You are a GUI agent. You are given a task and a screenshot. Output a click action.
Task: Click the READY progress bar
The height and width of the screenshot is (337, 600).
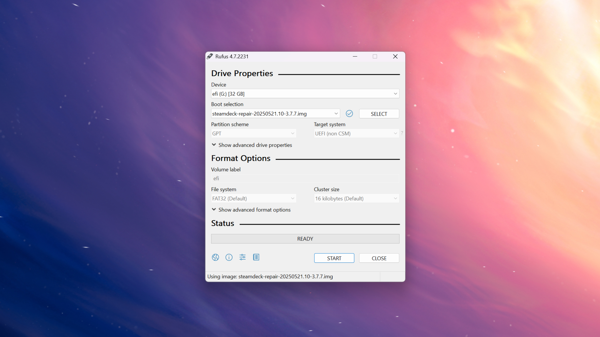pos(305,239)
